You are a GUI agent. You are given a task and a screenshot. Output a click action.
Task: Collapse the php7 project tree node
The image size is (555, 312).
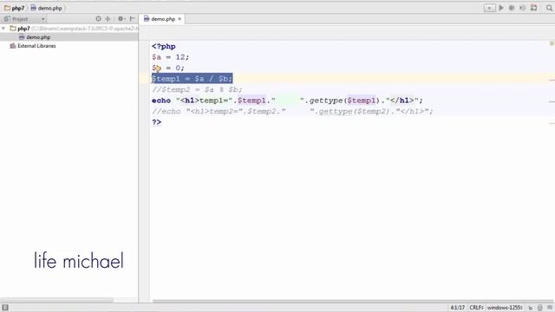click(x=3, y=29)
